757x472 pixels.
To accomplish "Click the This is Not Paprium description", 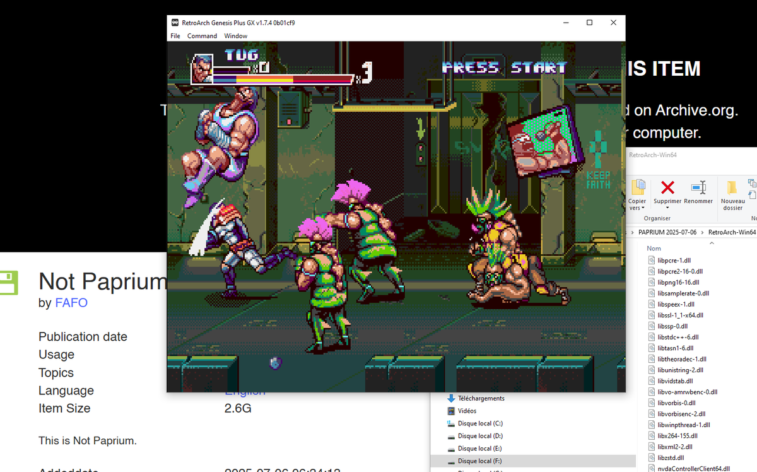I will tap(88, 440).
